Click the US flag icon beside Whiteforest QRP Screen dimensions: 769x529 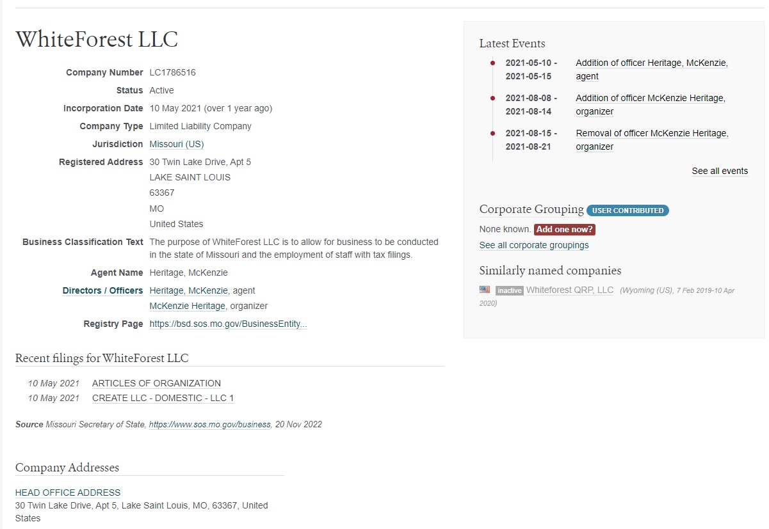click(485, 290)
